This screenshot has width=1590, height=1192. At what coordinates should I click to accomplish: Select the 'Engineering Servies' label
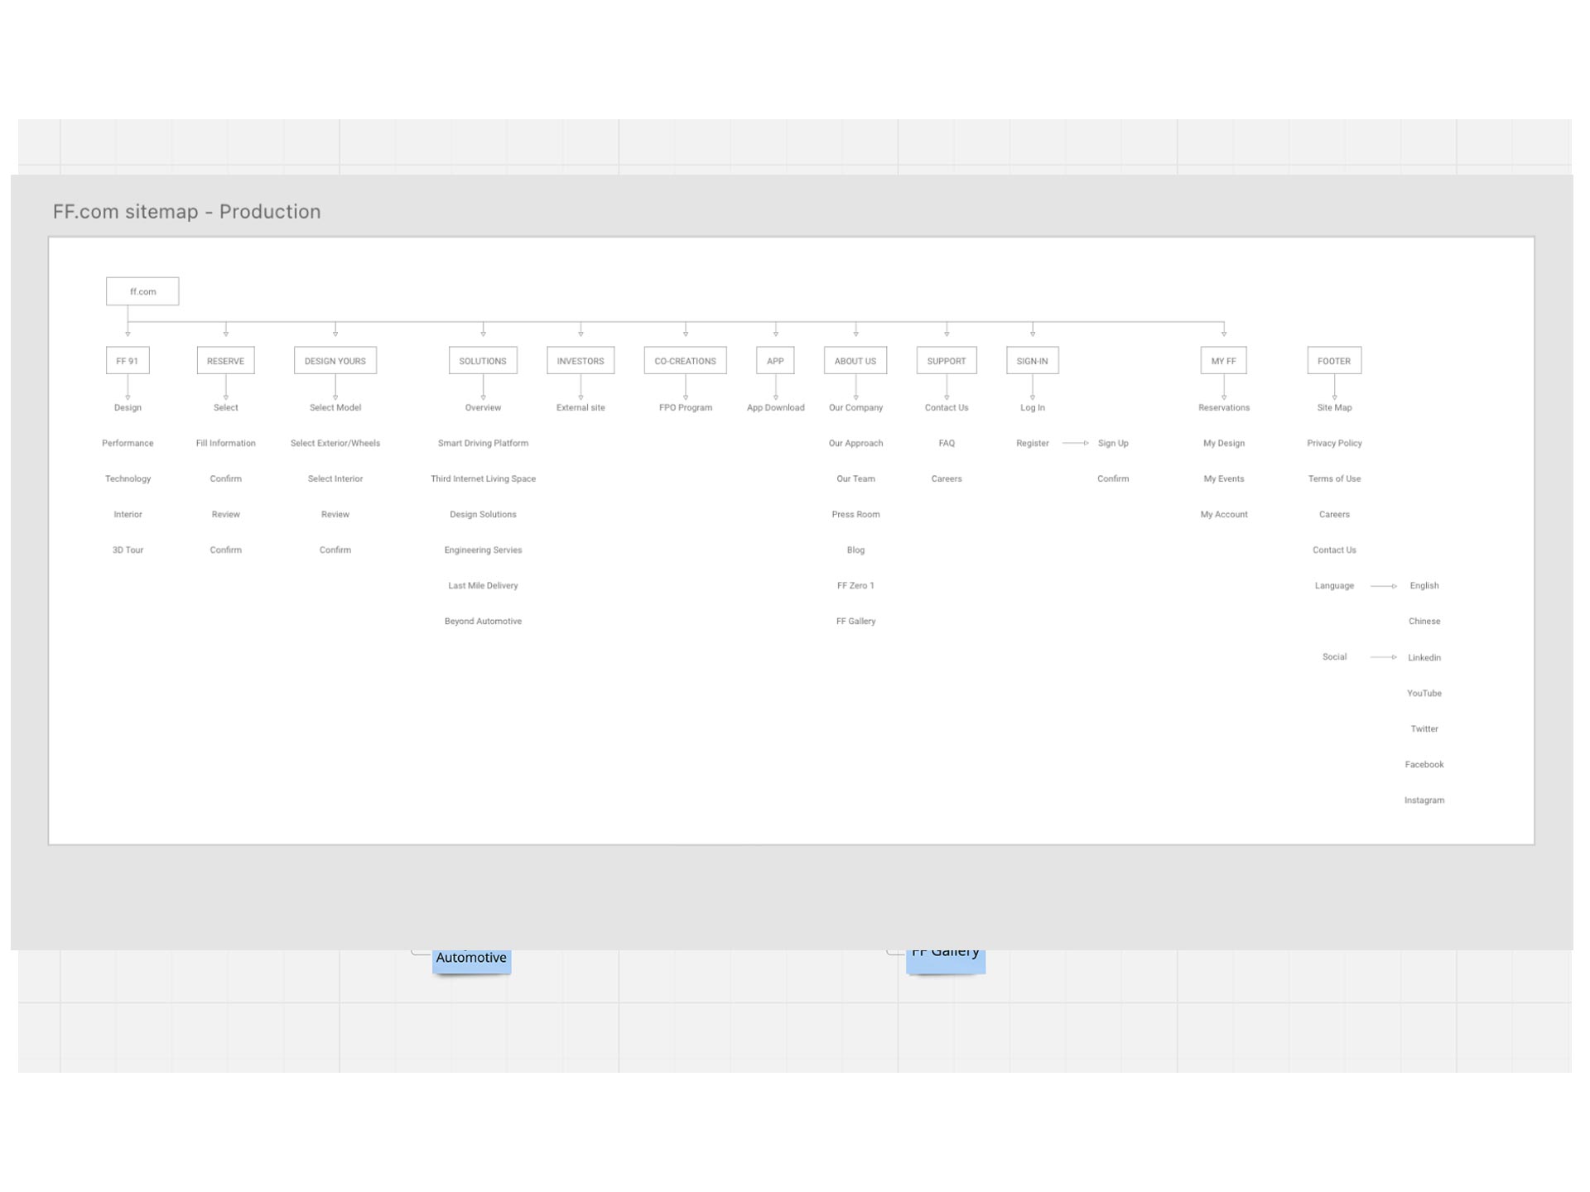483,550
